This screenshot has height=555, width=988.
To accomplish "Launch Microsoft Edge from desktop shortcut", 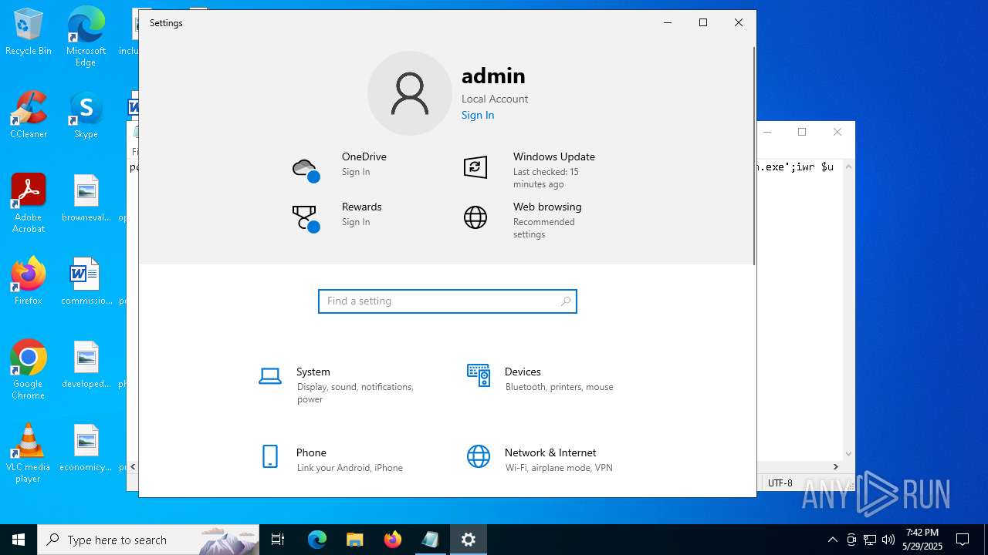I will click(86, 37).
